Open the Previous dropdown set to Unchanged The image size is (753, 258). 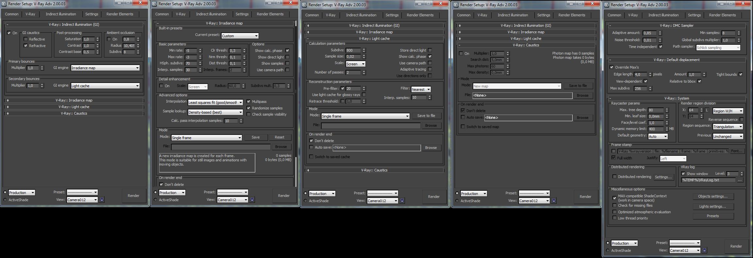pyautogui.click(x=728, y=137)
